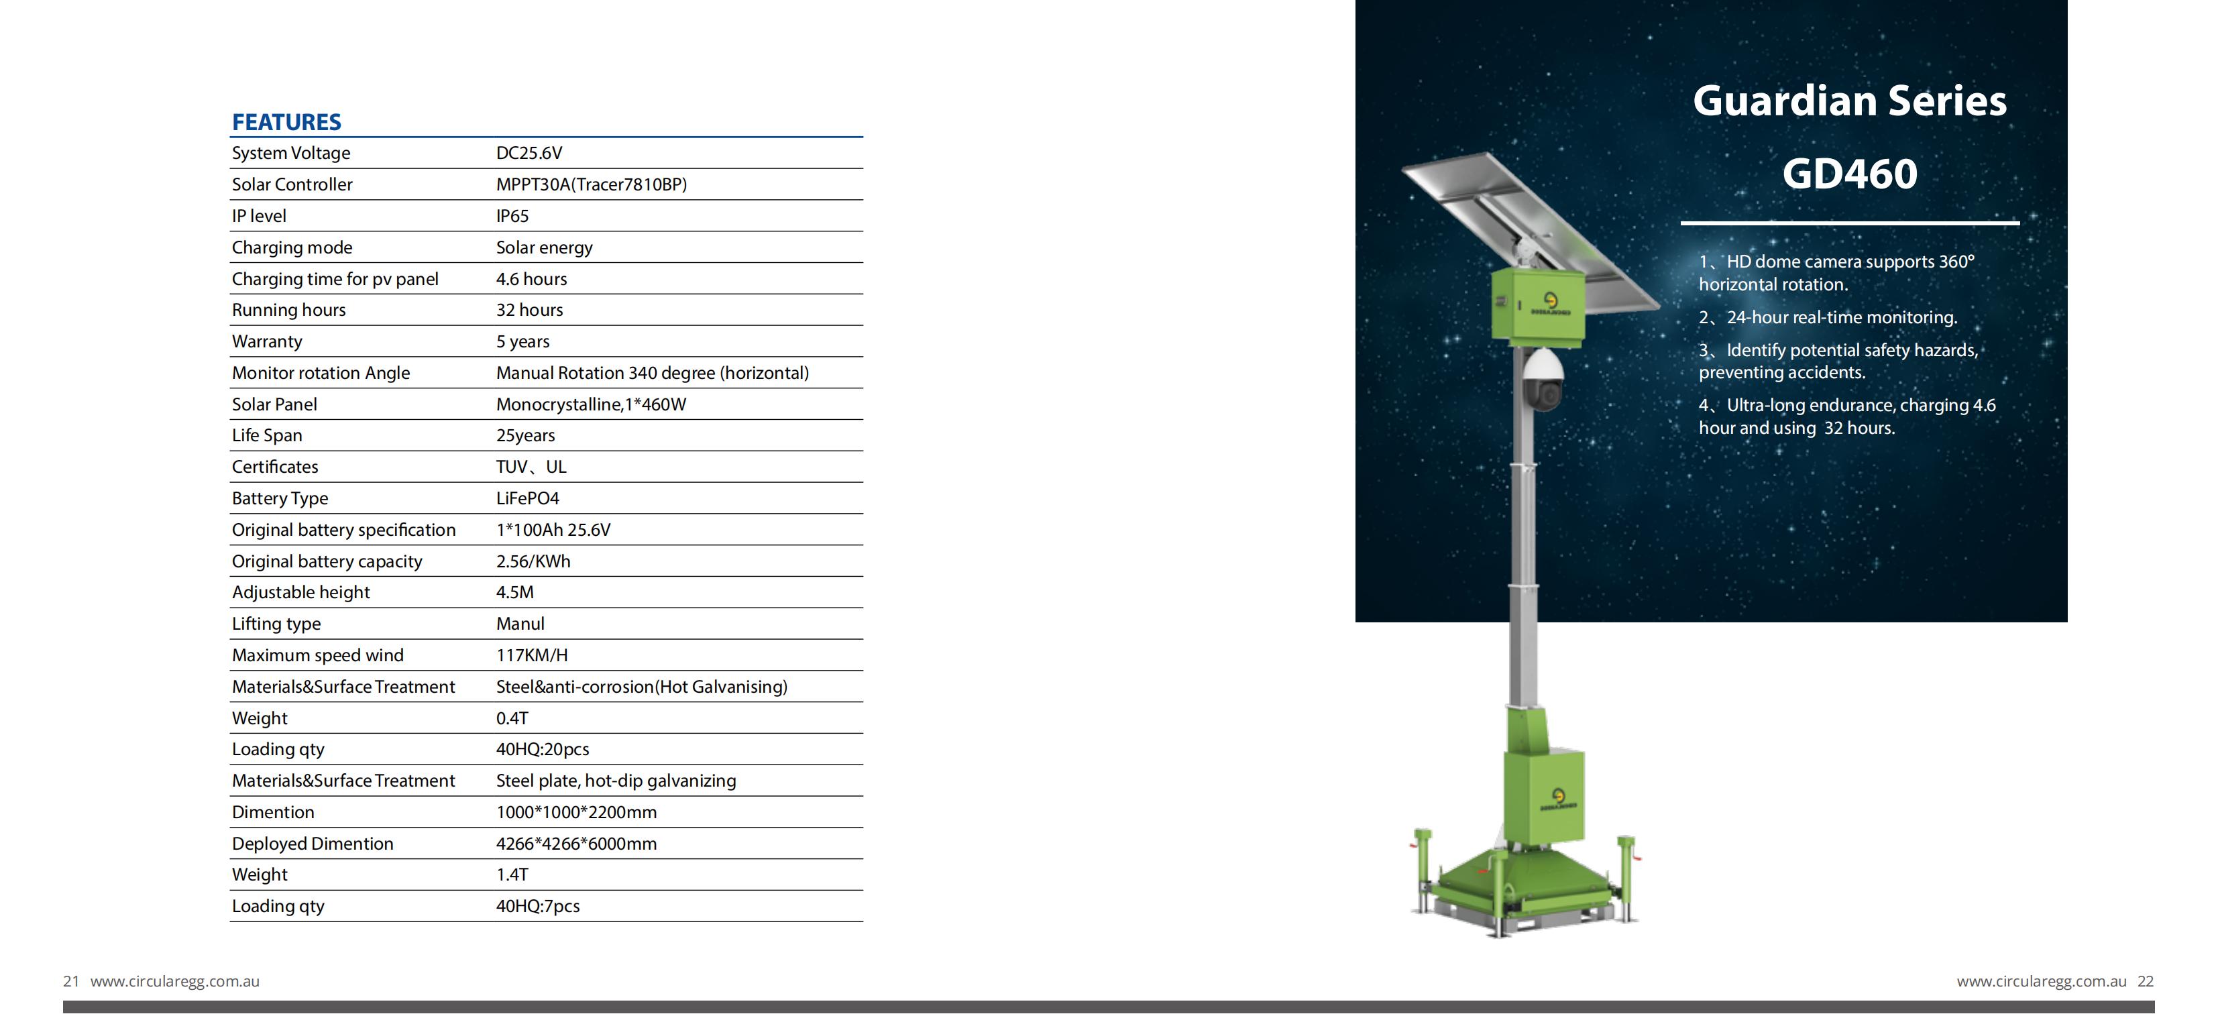The image size is (2218, 1014).
Task: Click the FEATURES heading
Action: [x=286, y=122]
